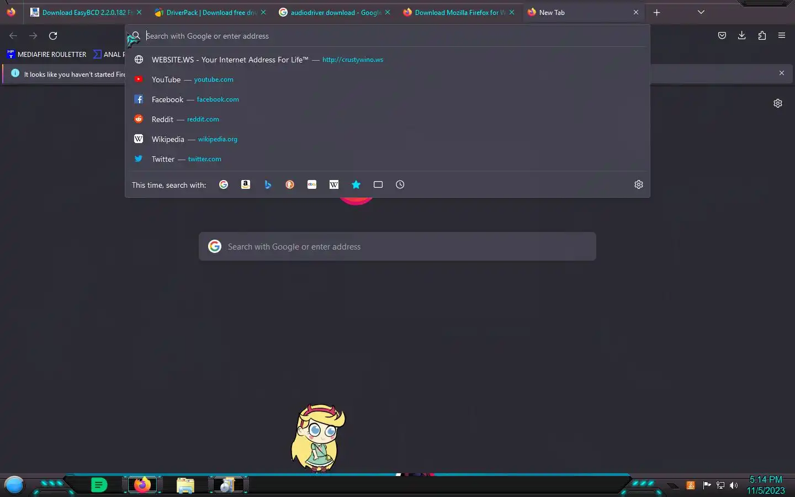The height and width of the screenshot is (497, 795).
Task: Open File Explorer from the taskbar
Action: pos(185,485)
